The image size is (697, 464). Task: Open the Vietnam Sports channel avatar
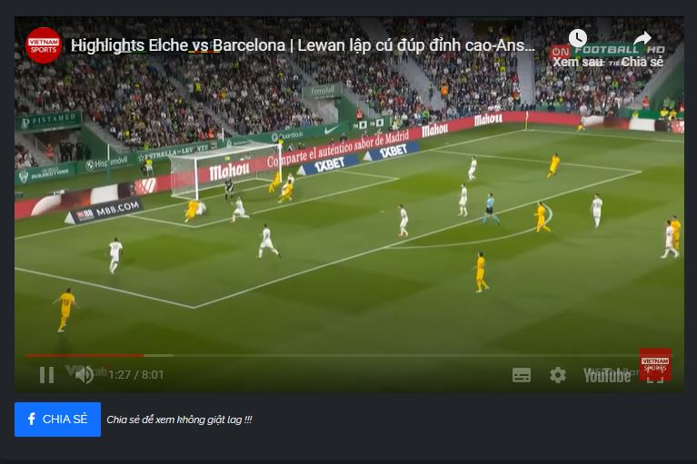(44, 45)
